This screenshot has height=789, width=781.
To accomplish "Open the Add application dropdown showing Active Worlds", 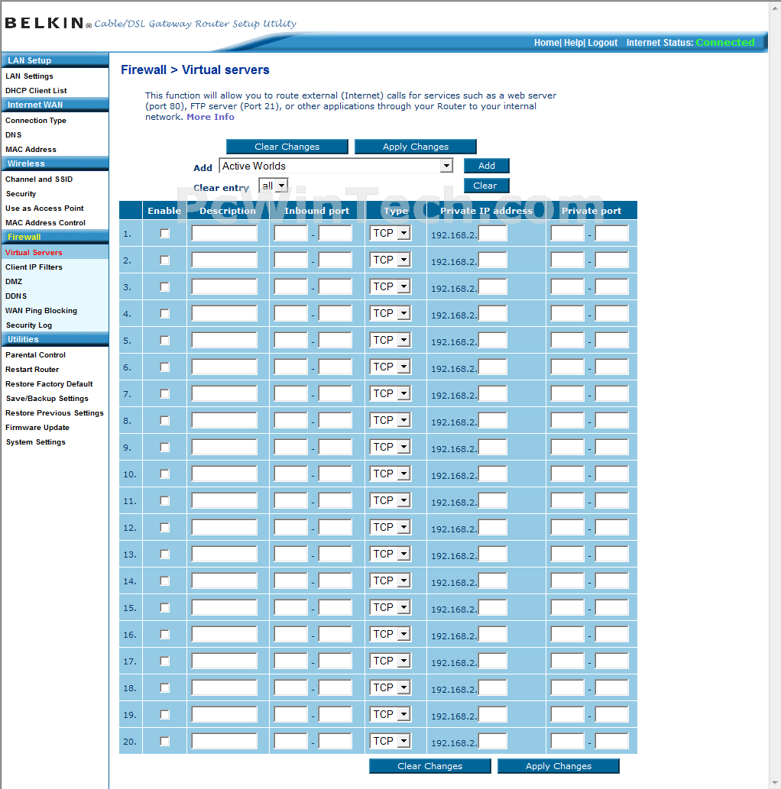I will (x=336, y=166).
